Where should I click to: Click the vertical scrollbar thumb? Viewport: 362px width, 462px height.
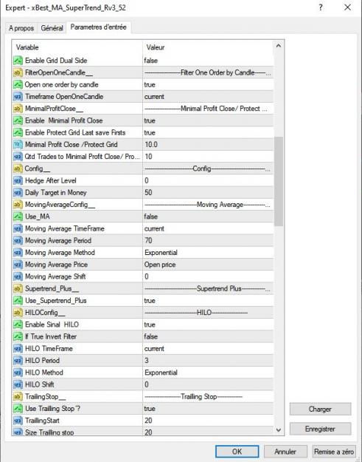point(279,181)
